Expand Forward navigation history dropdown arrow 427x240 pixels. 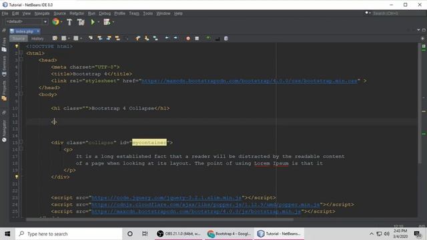pos(81,39)
